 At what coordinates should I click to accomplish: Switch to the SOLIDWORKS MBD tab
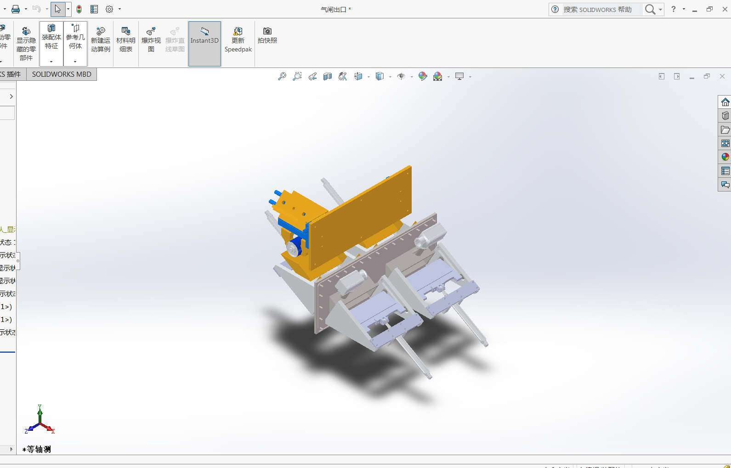coord(62,74)
